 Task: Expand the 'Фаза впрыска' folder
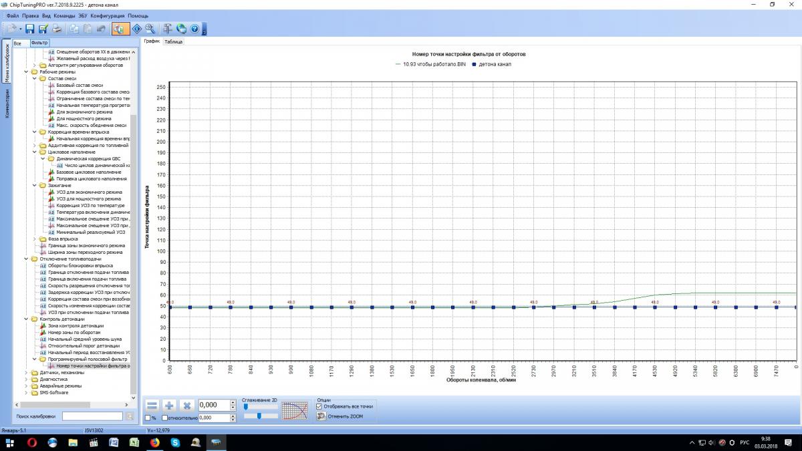[35, 239]
